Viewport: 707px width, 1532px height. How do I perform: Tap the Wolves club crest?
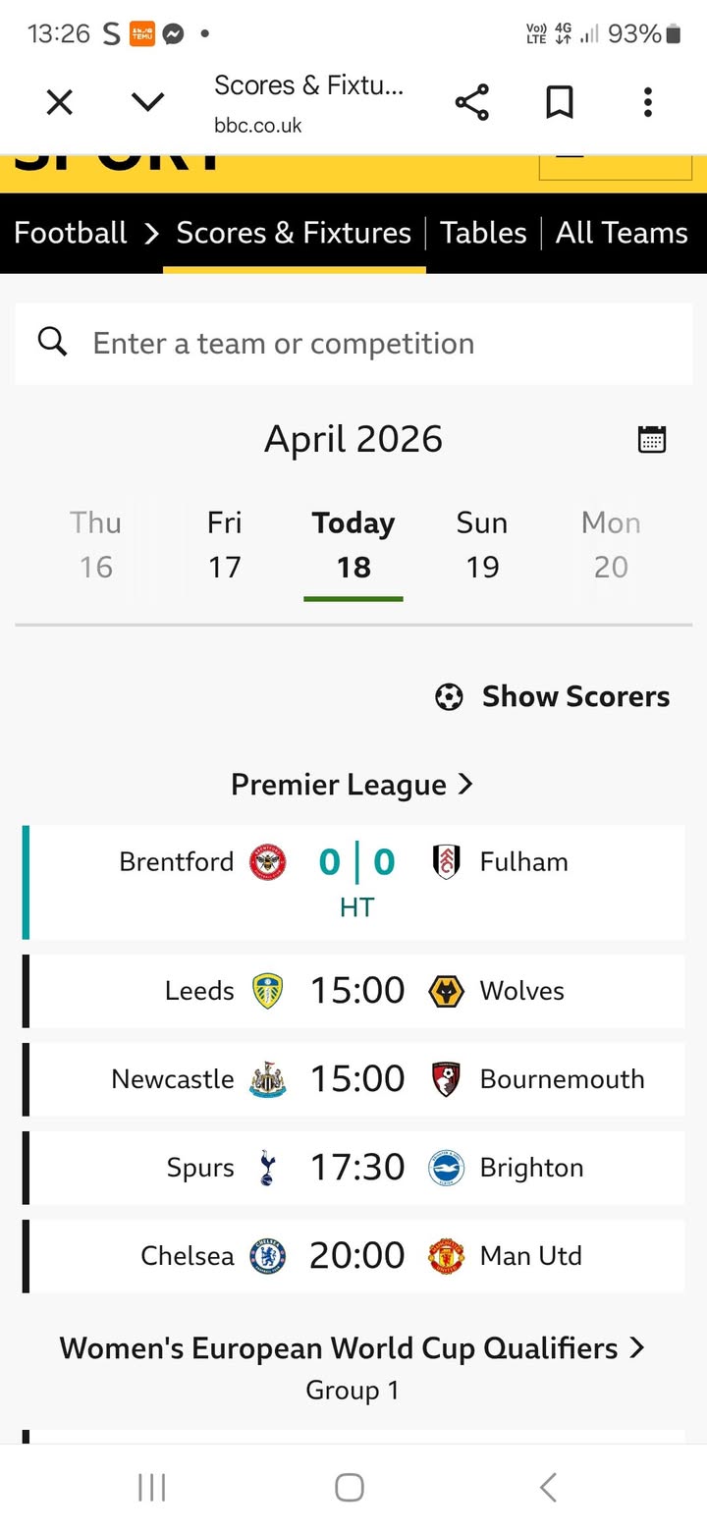pyautogui.click(x=446, y=991)
